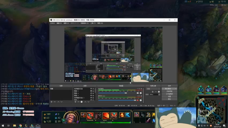The height and width of the screenshot is (128, 228).
Task: Add a scene transition with plus icon
Action: (x=152, y=92)
